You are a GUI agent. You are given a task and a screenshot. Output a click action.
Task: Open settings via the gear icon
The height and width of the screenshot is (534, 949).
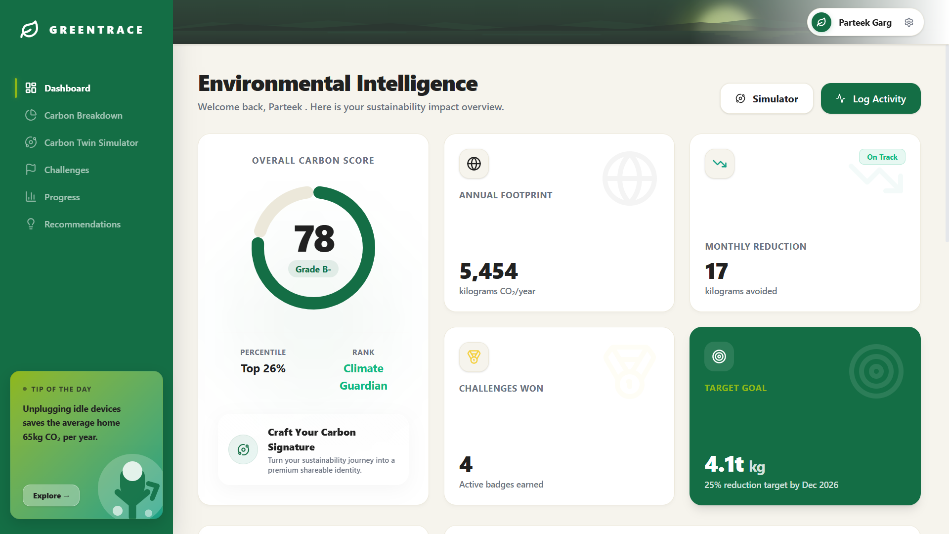coord(909,22)
